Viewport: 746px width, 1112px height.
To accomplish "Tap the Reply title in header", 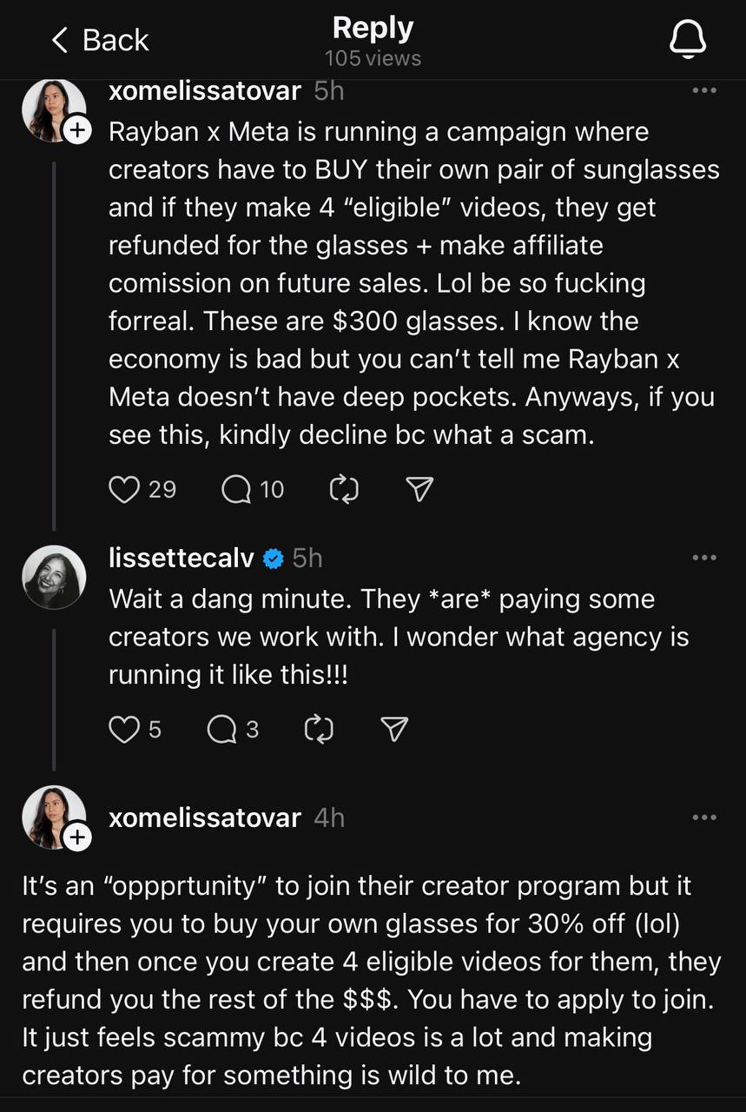I will pyautogui.click(x=373, y=29).
